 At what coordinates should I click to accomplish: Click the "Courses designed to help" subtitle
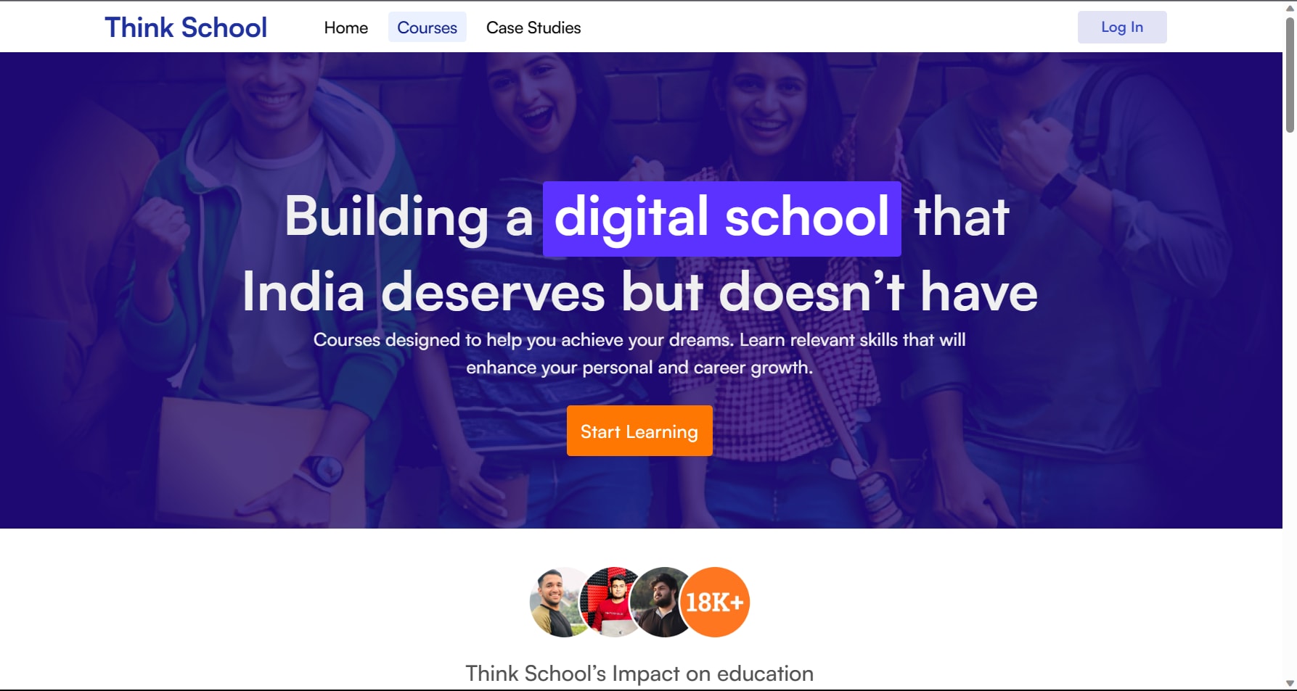[639, 353]
